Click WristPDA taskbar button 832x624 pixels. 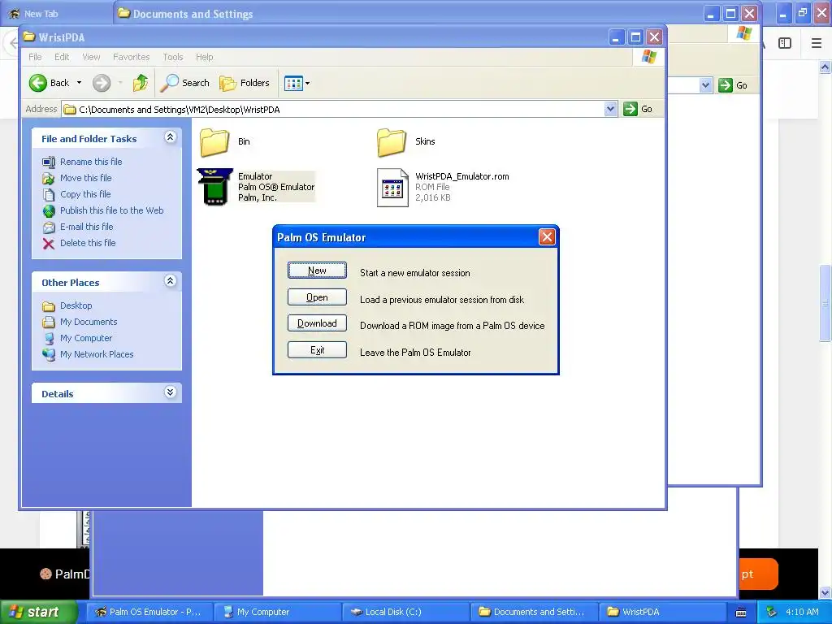coord(663,612)
